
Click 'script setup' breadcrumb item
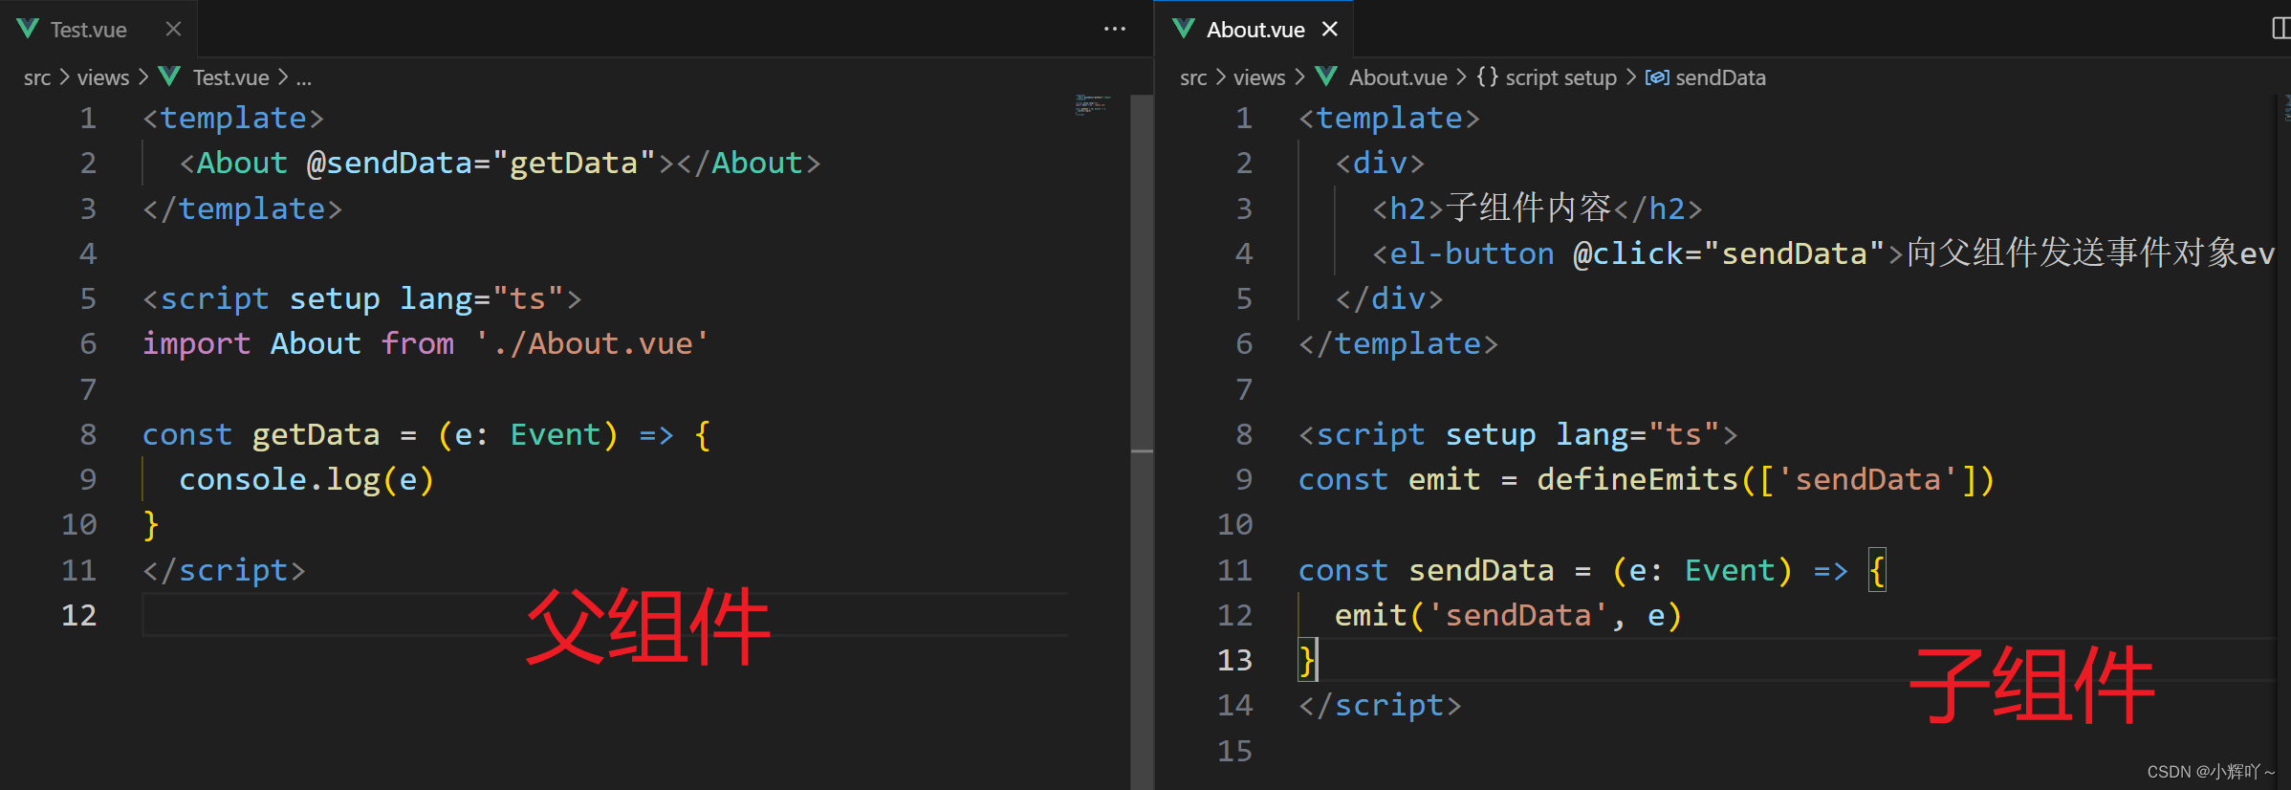click(x=1560, y=77)
